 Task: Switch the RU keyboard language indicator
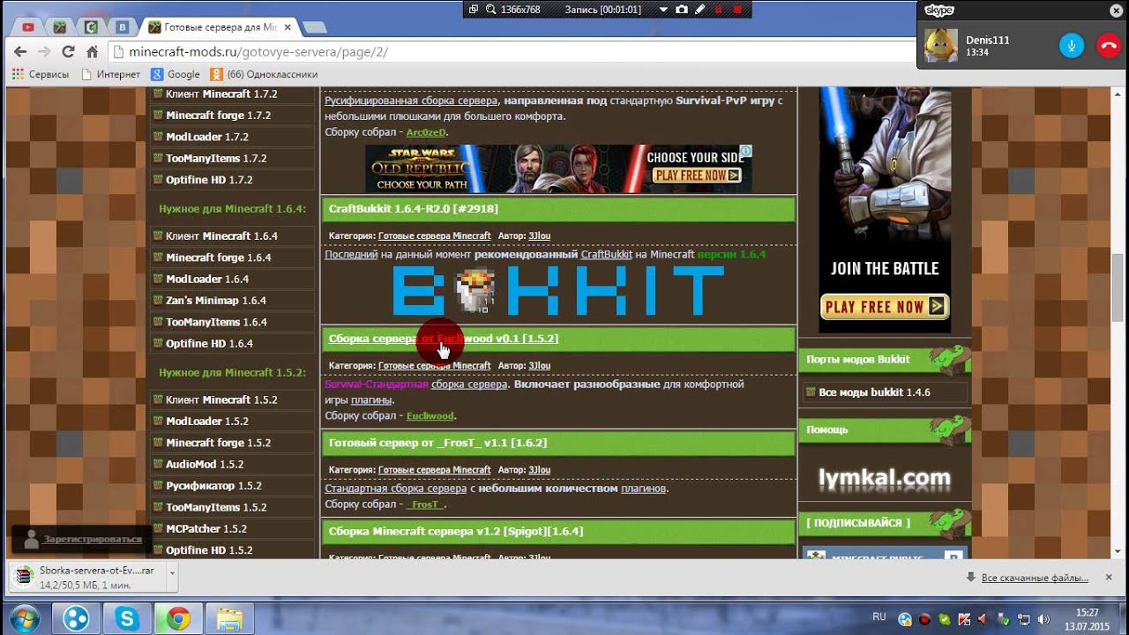click(x=879, y=617)
